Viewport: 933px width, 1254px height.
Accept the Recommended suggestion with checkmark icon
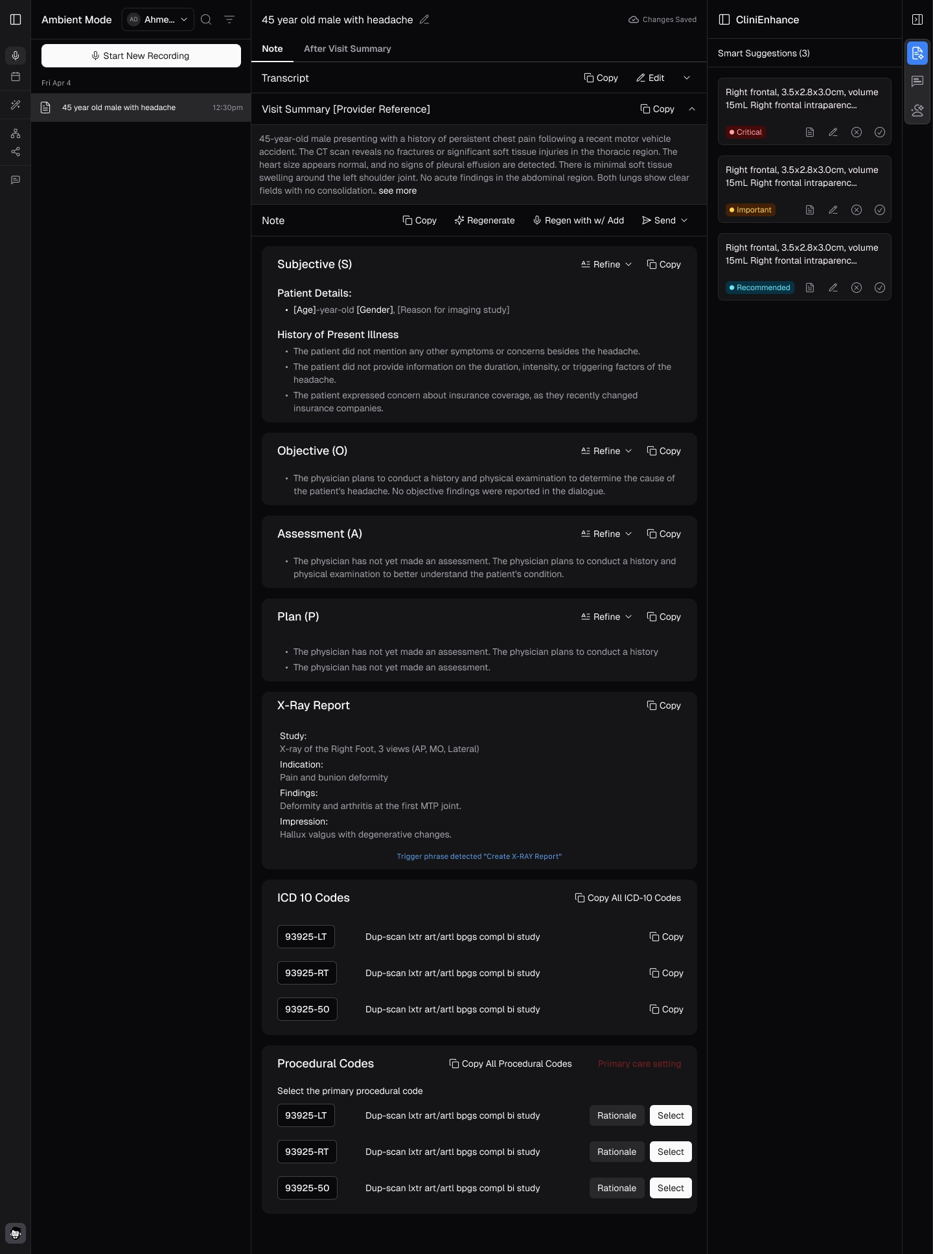tap(880, 288)
